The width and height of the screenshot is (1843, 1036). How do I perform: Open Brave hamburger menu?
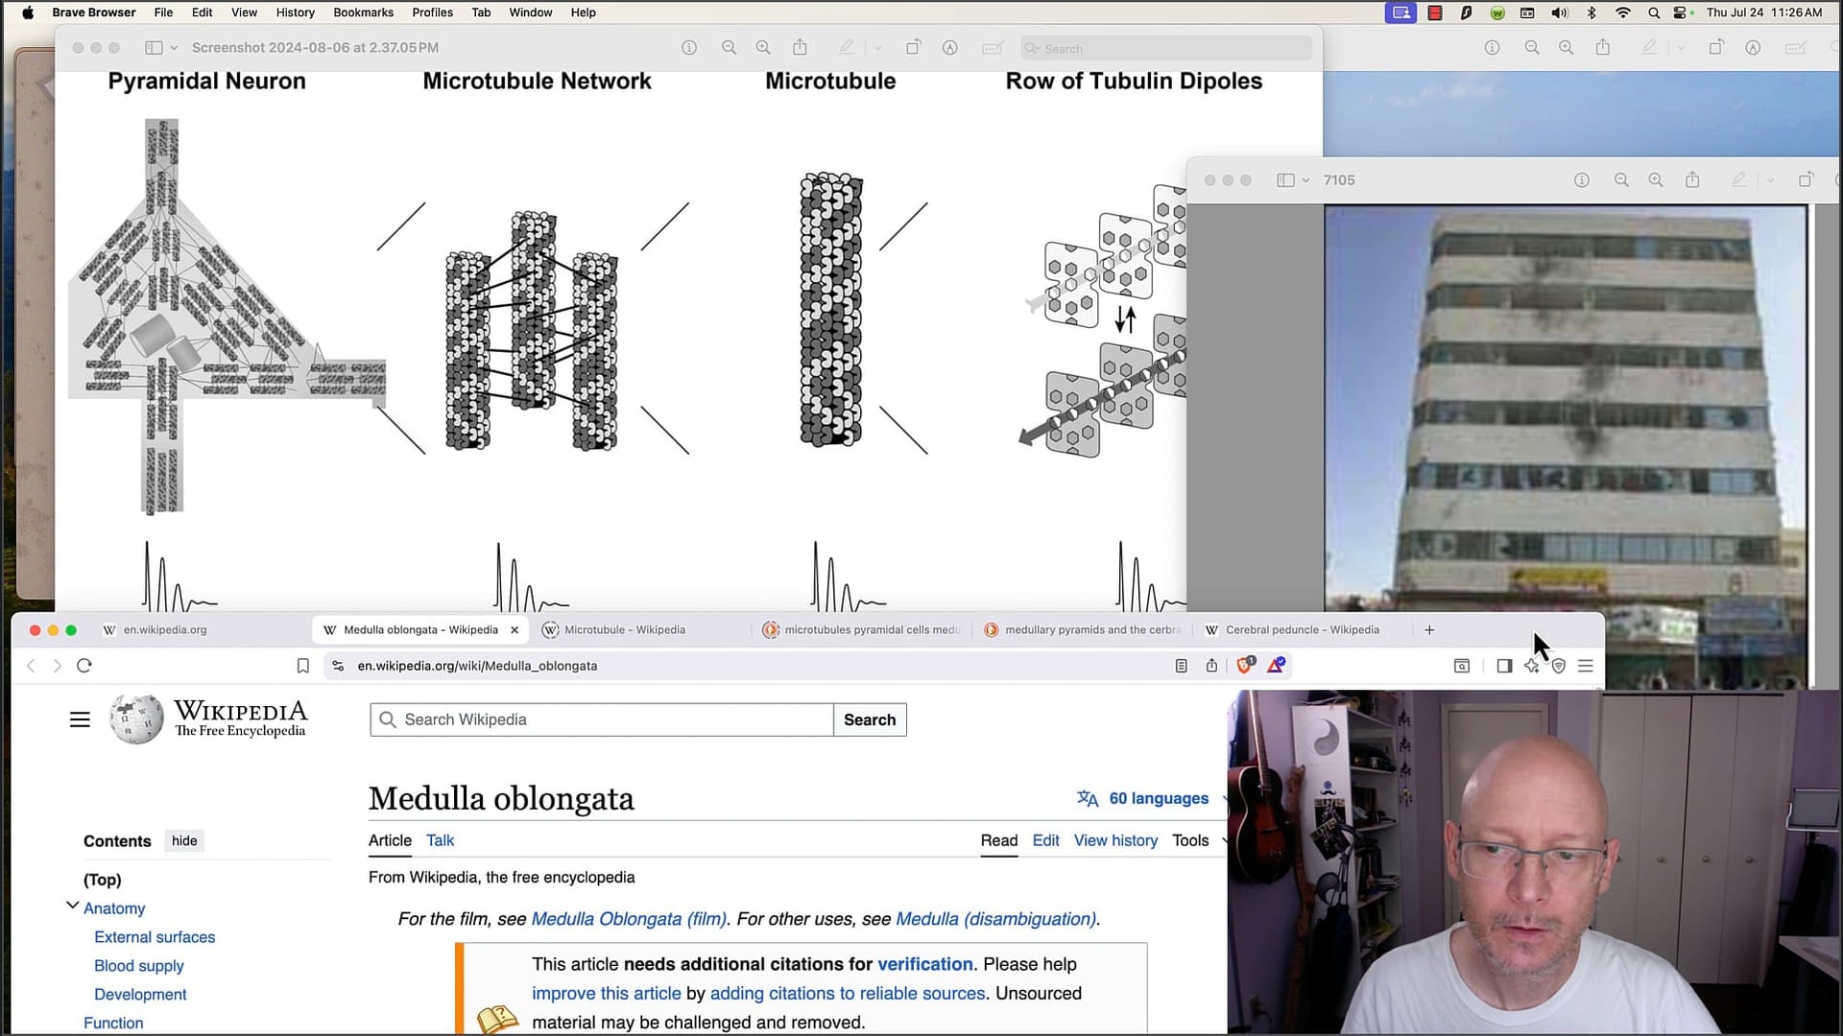click(1586, 666)
